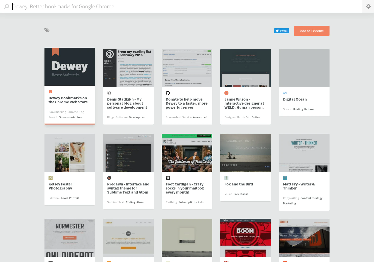Click the WELD community thumbnail
This screenshot has width=374, height=262.
[x=304, y=238]
